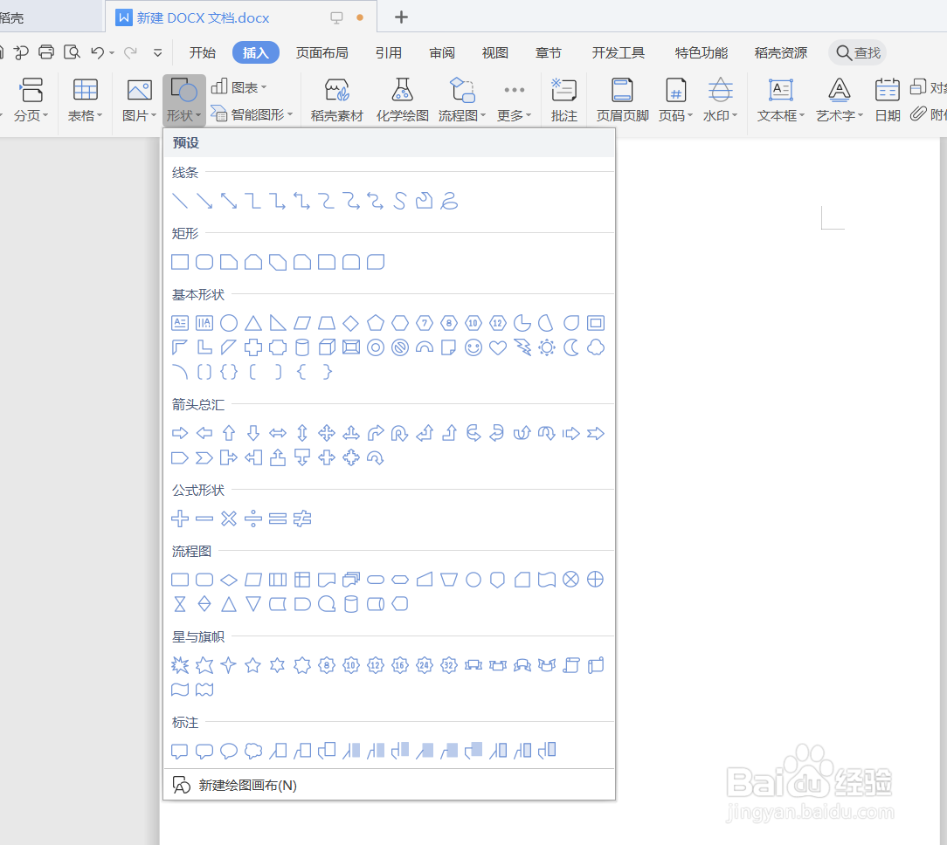Open 页眉页脚 header and footer
Image resolution: width=947 pixels, height=845 pixels.
coord(622,100)
